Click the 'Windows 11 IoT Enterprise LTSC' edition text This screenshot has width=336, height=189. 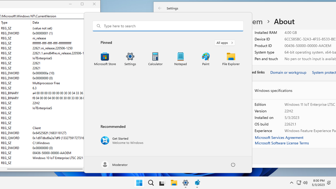point(310,104)
